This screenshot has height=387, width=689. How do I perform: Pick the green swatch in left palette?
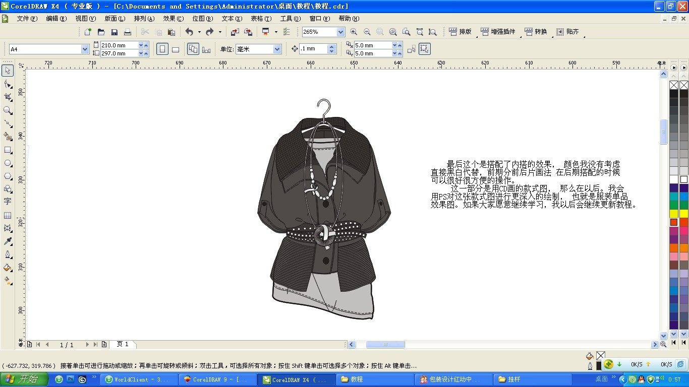coord(674,205)
